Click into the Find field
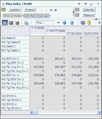The height and width of the screenshot is (119, 102). [45, 23]
